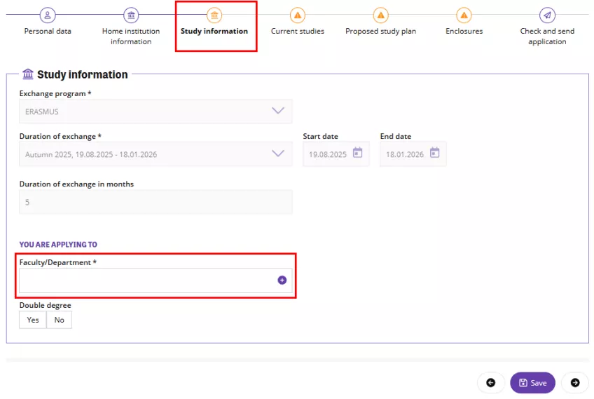Click the plus icon in Faculty/Department field
The image size is (594, 399).
[x=282, y=280]
